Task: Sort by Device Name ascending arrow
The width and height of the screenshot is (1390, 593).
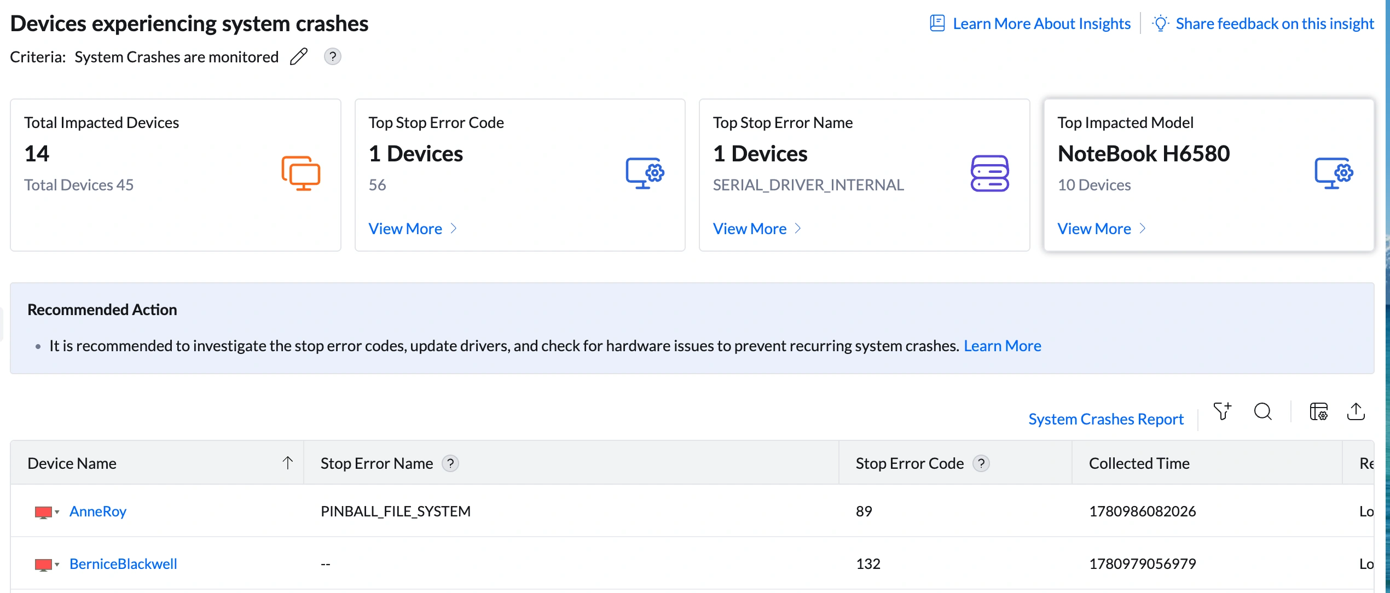Action: (x=288, y=463)
